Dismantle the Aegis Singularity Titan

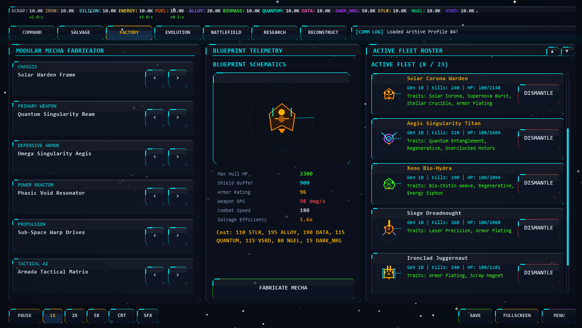538,138
